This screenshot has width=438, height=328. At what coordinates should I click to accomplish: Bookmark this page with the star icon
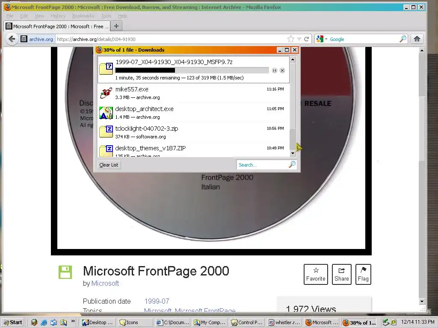(291, 39)
